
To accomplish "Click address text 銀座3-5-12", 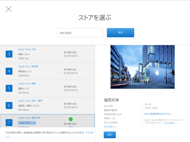I will point(24,89).
